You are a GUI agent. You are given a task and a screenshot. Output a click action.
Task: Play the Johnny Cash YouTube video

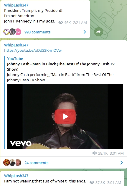(x=65, y=117)
